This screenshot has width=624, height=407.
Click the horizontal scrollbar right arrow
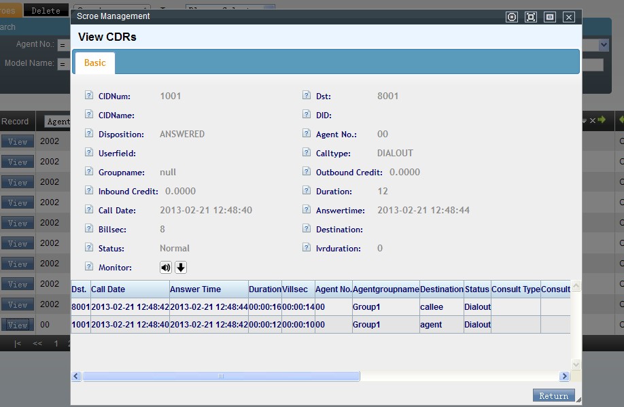564,376
